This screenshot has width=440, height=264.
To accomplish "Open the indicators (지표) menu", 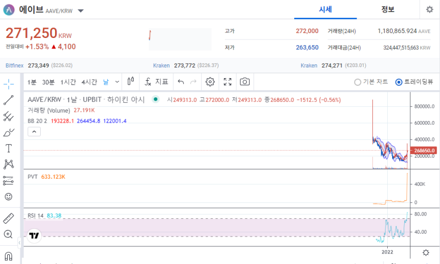I will (156, 81).
